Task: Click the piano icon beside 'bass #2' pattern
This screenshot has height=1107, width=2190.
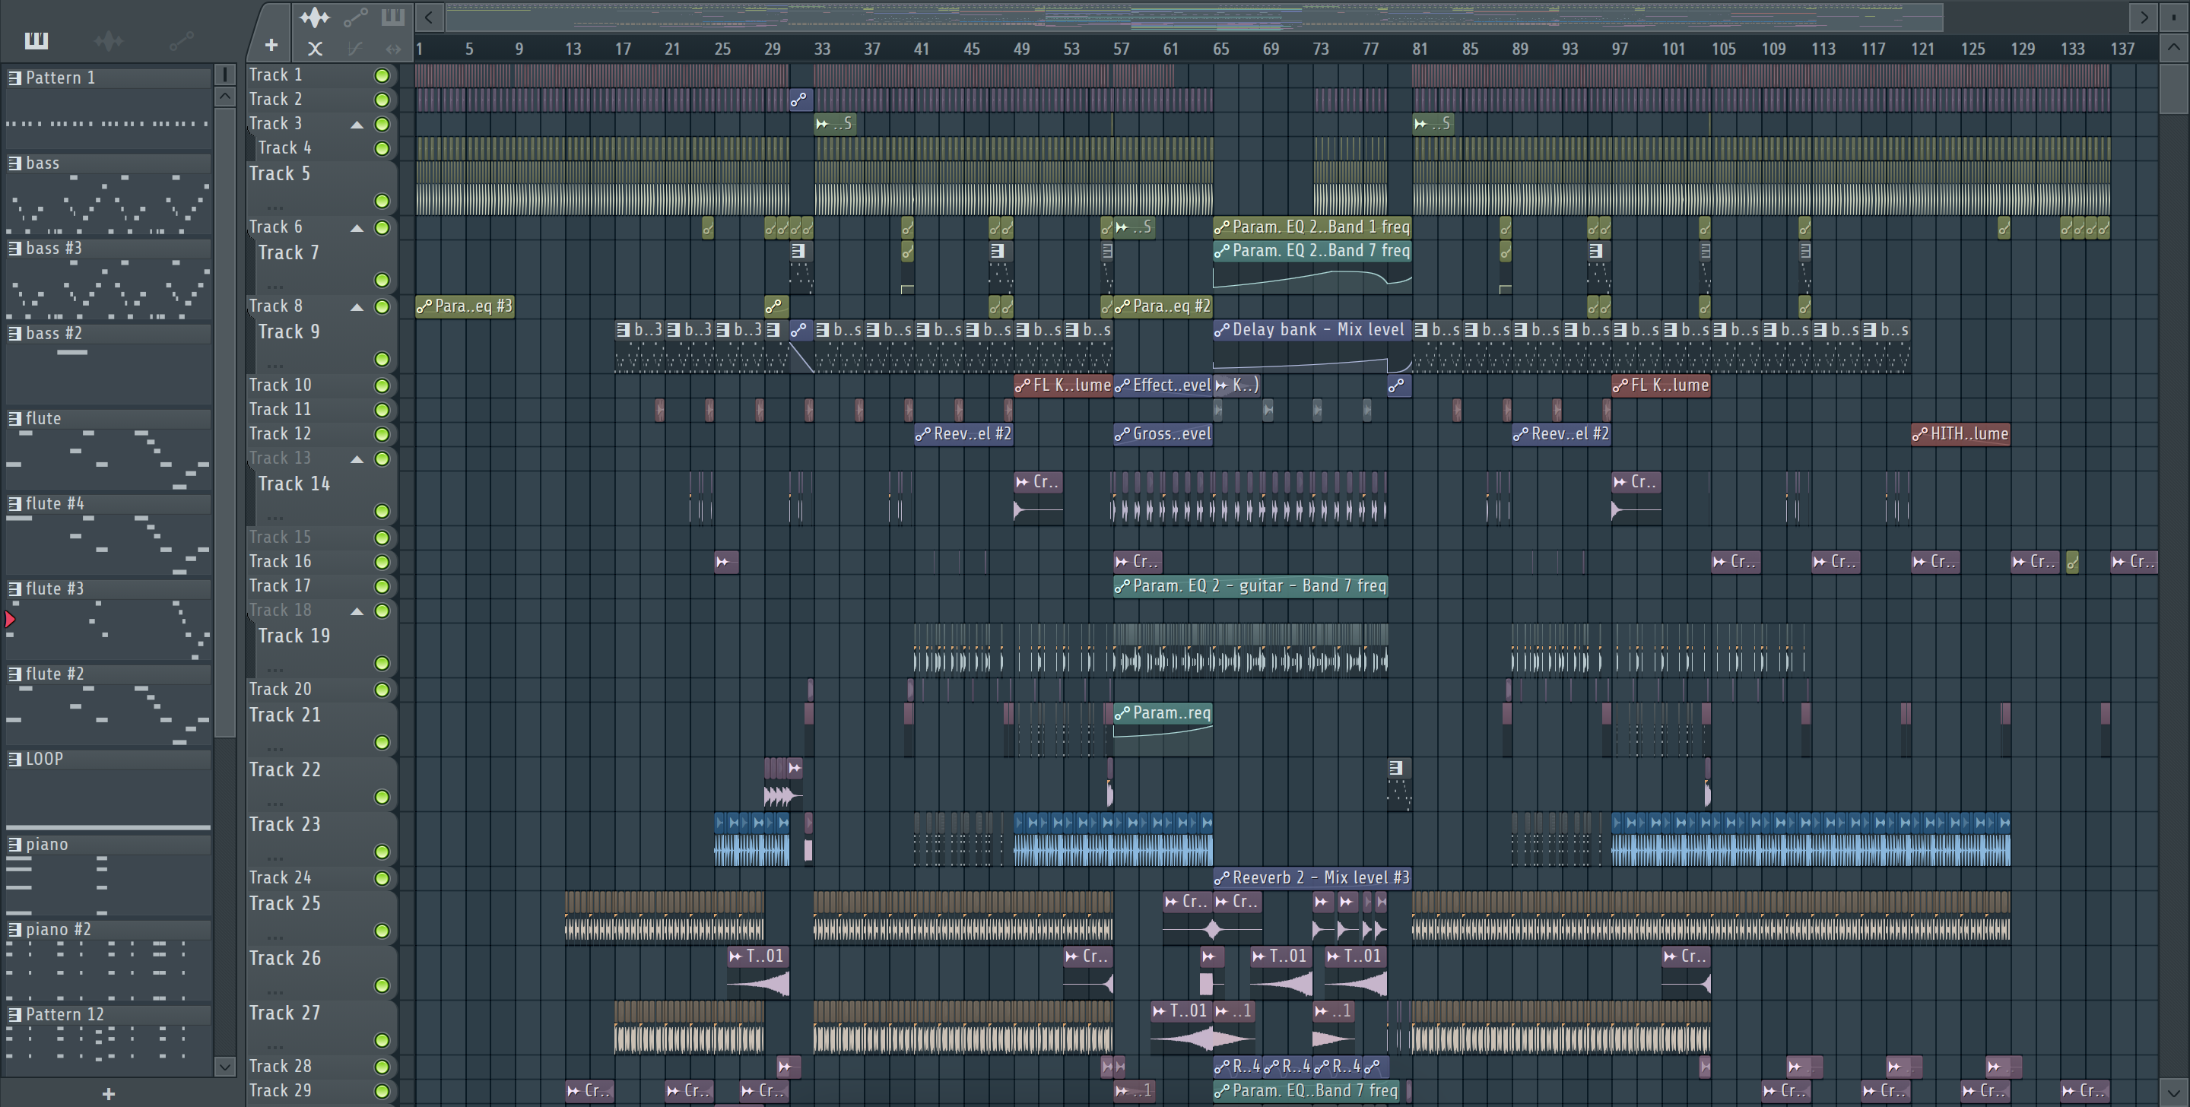Action: [x=15, y=333]
